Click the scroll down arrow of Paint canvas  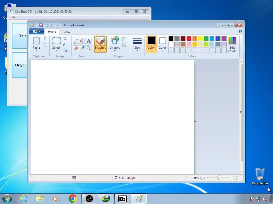click(x=241, y=172)
